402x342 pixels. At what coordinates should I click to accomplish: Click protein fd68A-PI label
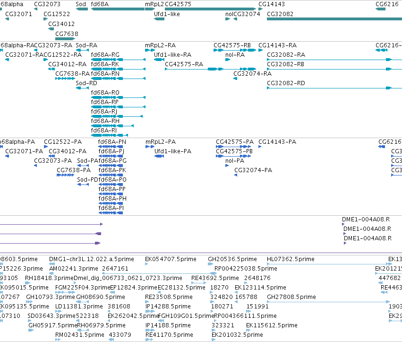click(x=111, y=208)
